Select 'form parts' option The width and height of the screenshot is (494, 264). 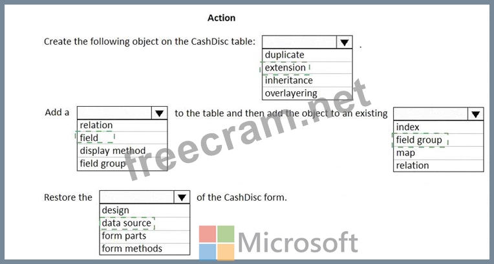pos(145,236)
